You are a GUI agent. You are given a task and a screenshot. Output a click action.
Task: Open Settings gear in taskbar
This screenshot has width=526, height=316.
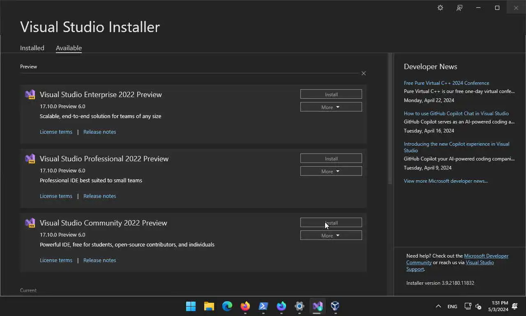coord(300,306)
